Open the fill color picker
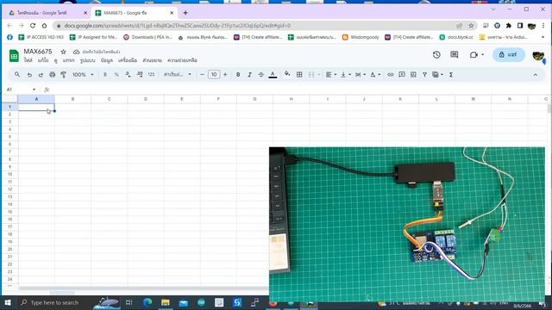Image resolution: width=552 pixels, height=310 pixels. click(287, 74)
